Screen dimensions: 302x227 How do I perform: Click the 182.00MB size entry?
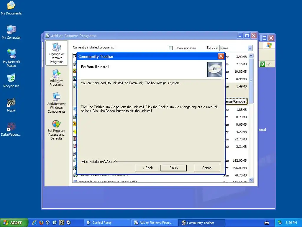pos(239,160)
